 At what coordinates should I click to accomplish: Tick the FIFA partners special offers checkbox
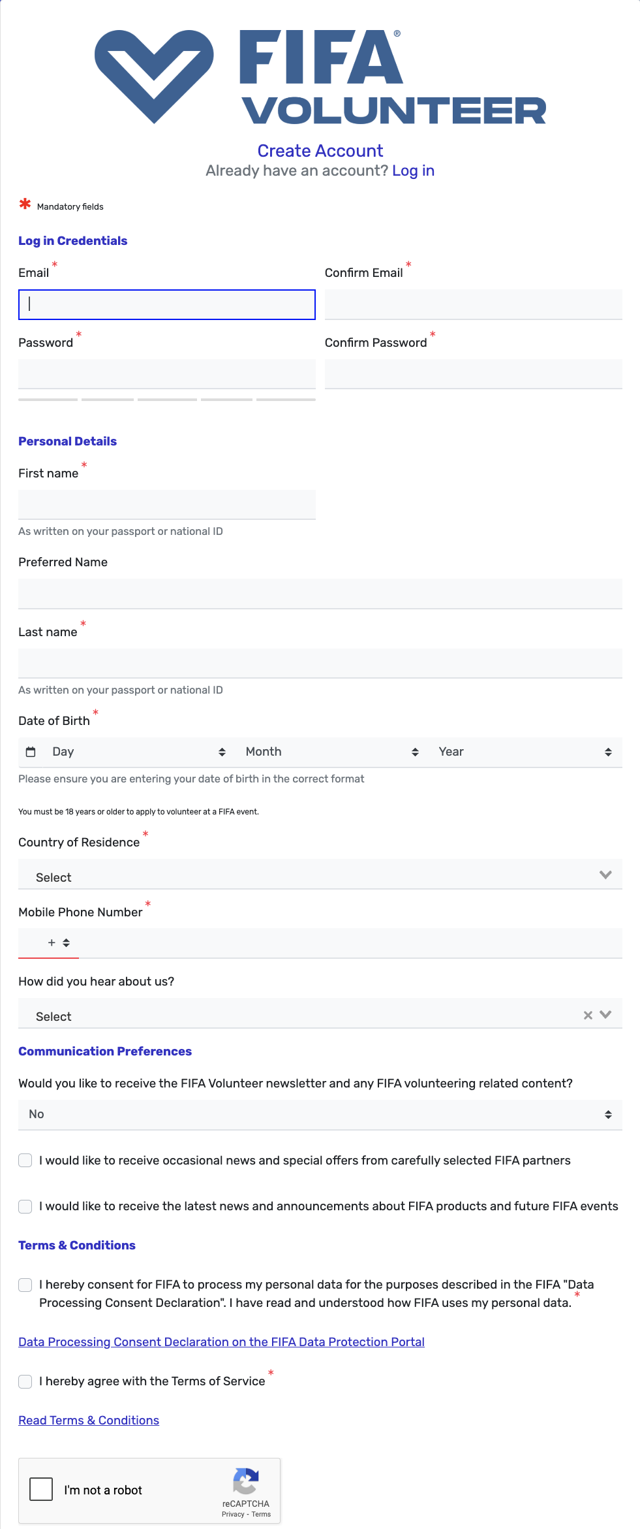pos(25,1161)
